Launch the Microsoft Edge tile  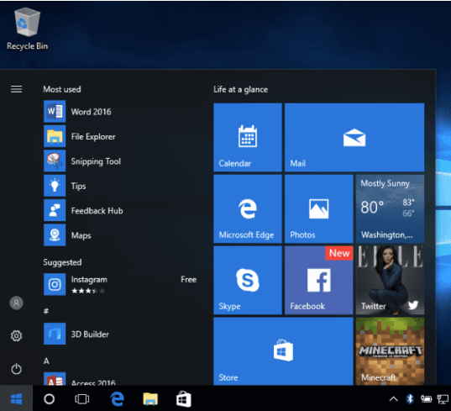(248, 208)
